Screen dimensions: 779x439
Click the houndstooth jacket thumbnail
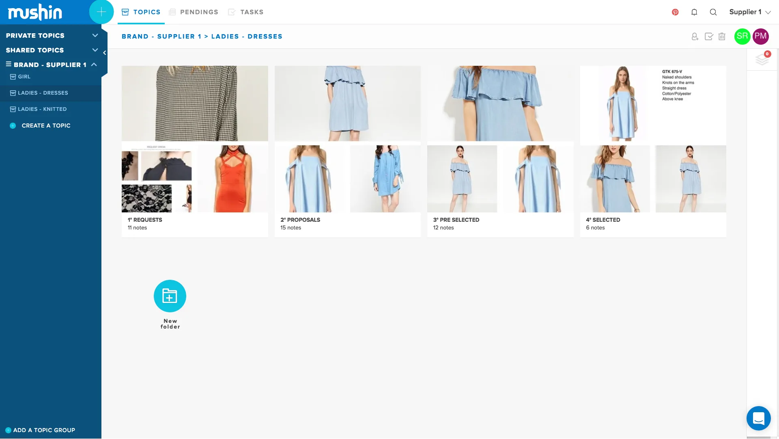pyautogui.click(x=195, y=103)
